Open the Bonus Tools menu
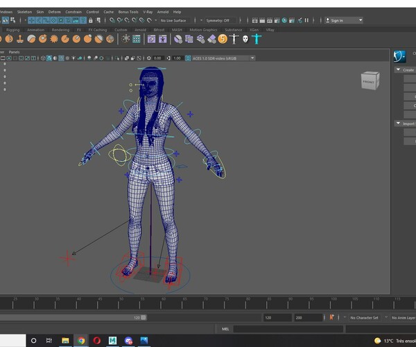 point(128,12)
